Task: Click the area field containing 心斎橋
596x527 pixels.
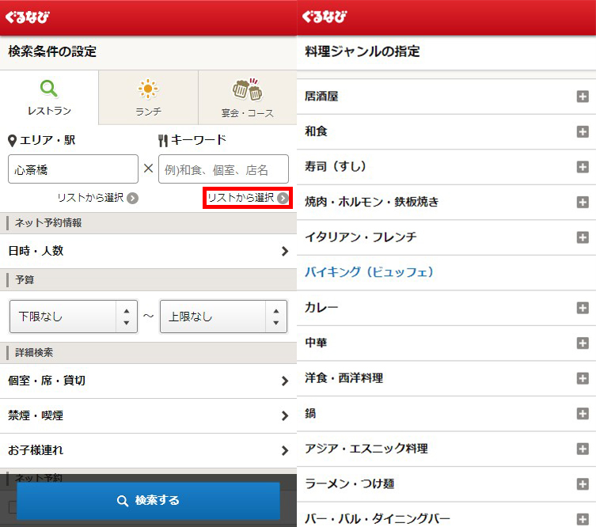Action: coord(73,169)
